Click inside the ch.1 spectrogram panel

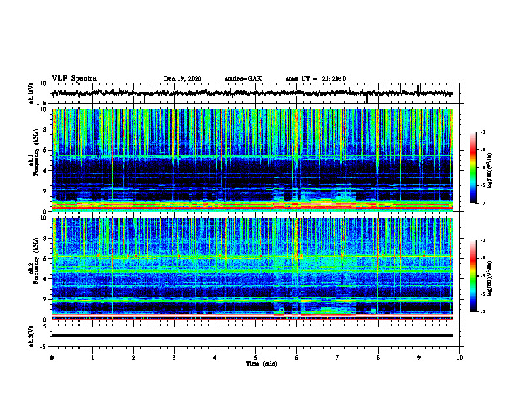pos(252,160)
